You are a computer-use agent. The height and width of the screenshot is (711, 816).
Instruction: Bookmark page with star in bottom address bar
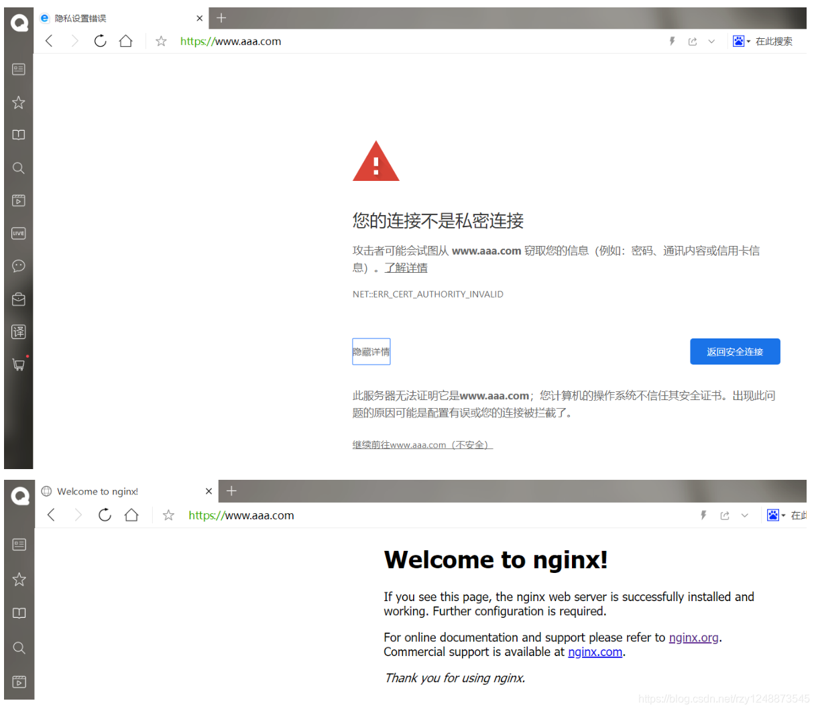point(168,515)
